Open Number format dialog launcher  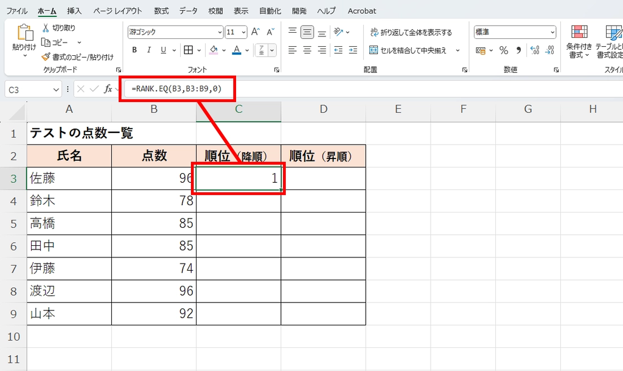pyautogui.click(x=556, y=70)
